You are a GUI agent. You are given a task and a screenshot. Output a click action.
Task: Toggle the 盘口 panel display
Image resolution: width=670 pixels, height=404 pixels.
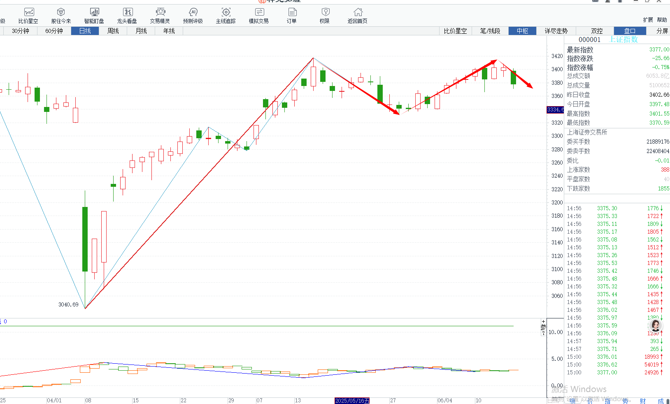[630, 31]
